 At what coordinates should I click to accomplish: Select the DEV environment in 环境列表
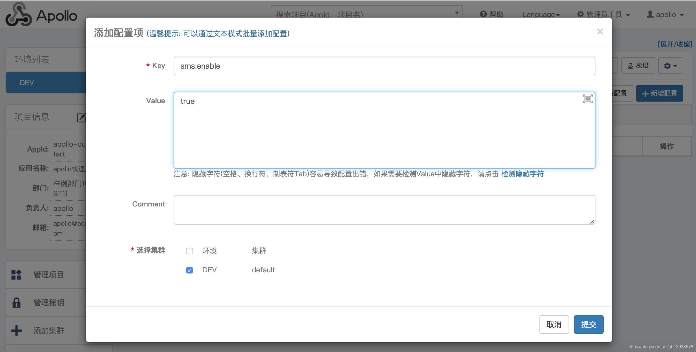pyautogui.click(x=27, y=82)
